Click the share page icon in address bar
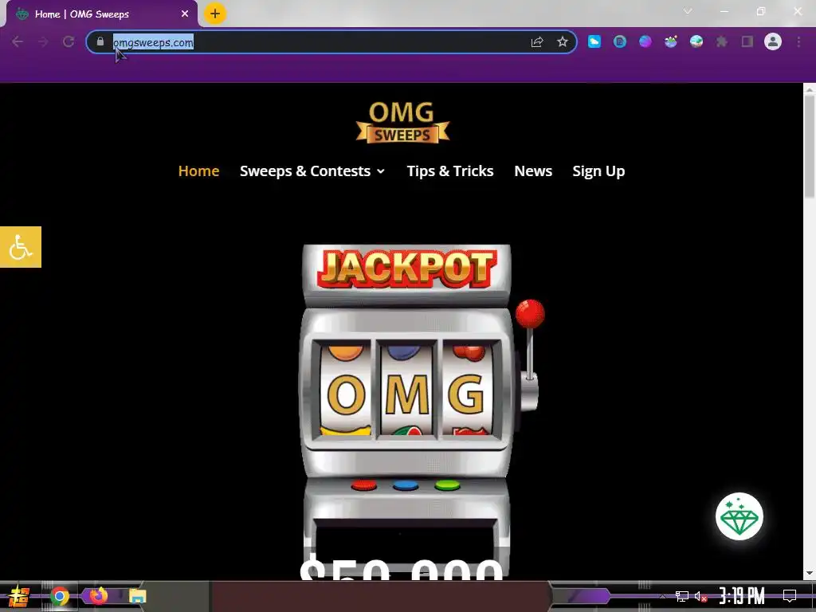The height and width of the screenshot is (612, 816). click(537, 42)
